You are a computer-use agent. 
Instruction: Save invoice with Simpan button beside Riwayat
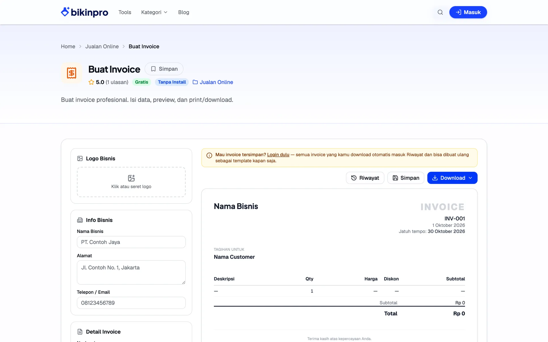(x=406, y=178)
